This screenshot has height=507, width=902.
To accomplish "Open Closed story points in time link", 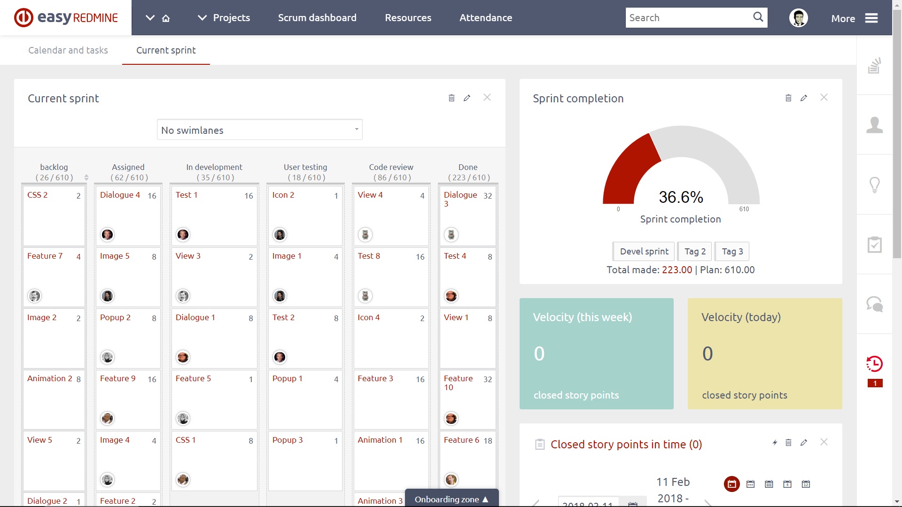I will [x=626, y=444].
